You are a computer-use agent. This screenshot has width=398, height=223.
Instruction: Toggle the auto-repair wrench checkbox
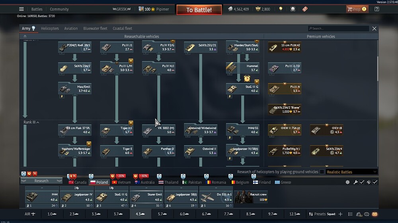pyautogui.click(x=362, y=182)
